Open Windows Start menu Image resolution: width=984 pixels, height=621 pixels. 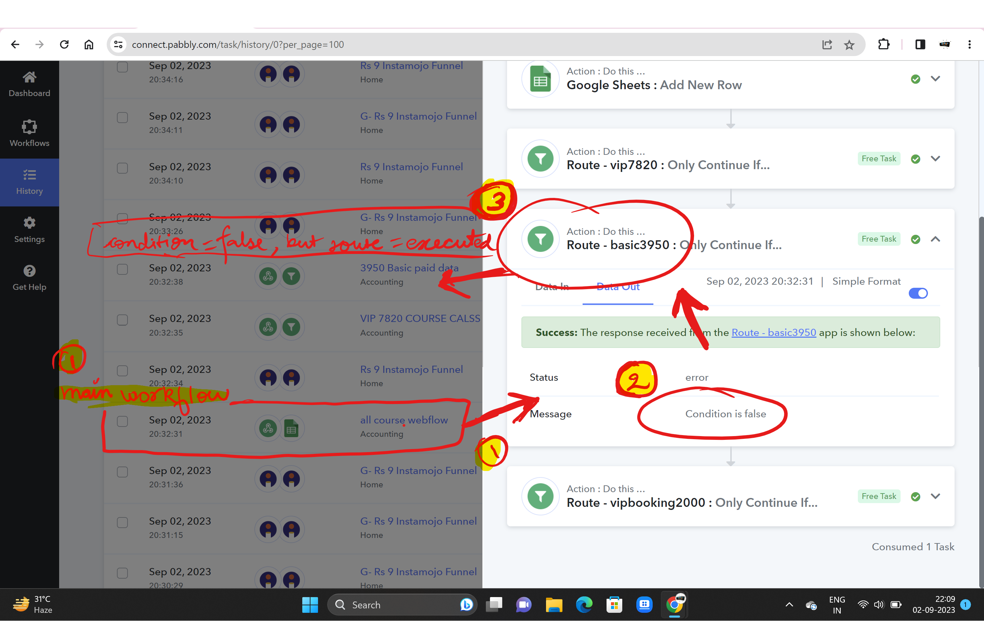point(310,605)
